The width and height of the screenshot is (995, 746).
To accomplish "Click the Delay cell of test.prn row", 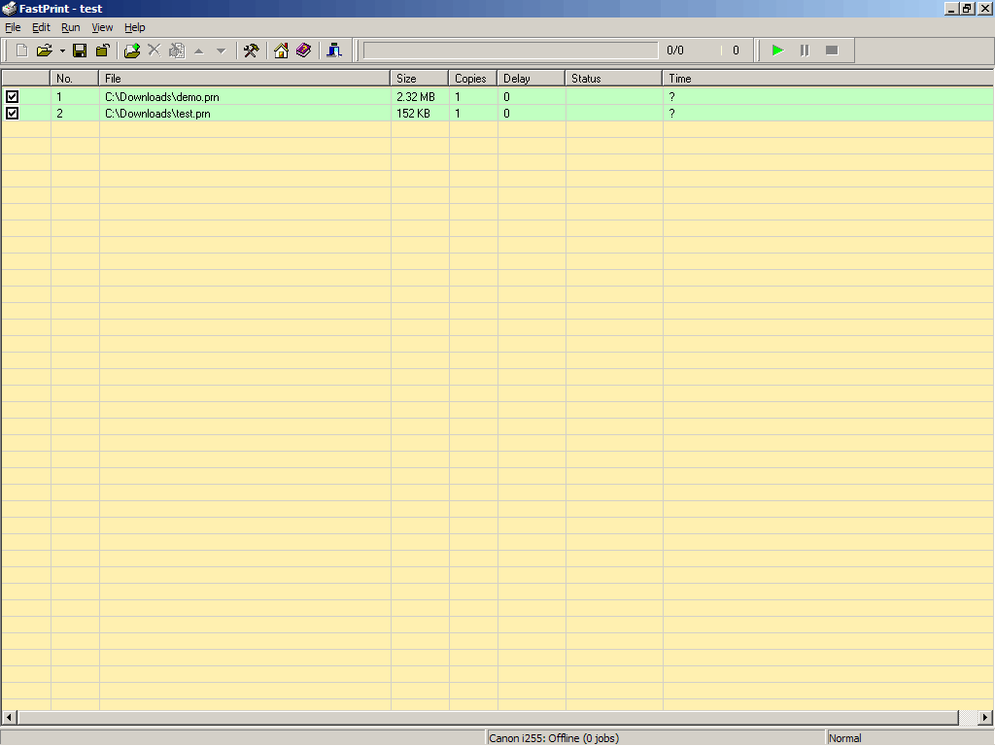I will click(x=532, y=114).
